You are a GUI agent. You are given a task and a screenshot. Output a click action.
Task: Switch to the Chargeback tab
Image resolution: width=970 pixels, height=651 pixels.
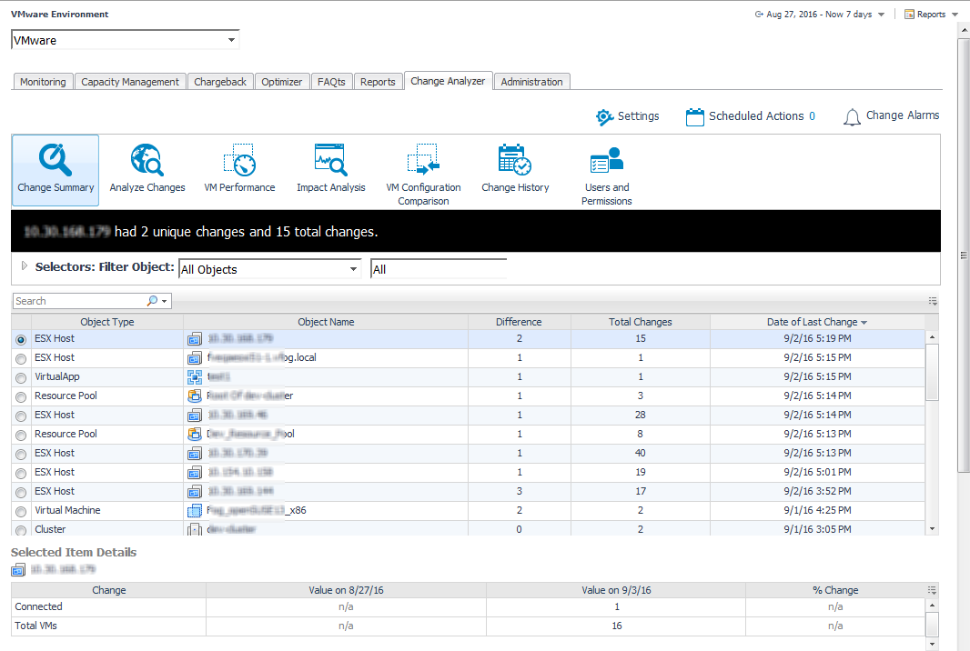220,82
